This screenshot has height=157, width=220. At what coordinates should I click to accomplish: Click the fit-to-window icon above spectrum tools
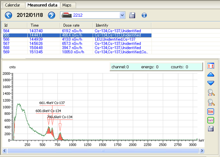coord(211,66)
